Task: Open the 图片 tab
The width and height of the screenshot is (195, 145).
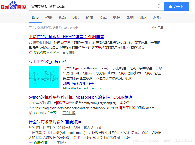Action: [76, 18]
